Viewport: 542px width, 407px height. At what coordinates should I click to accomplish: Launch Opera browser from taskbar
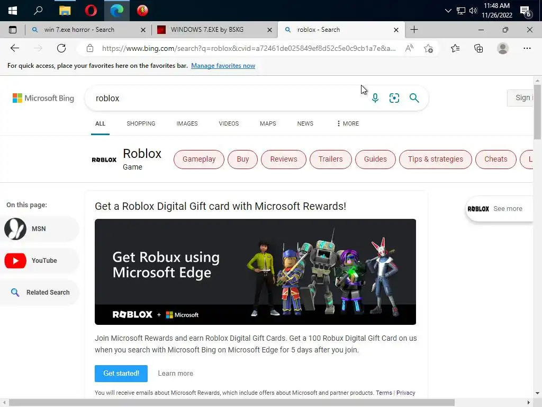(x=91, y=11)
